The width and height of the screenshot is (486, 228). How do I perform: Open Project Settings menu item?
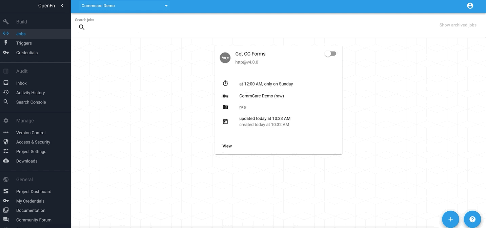click(31, 152)
